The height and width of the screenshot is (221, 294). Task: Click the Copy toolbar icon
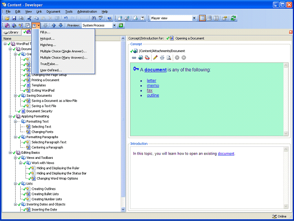pos(36,18)
